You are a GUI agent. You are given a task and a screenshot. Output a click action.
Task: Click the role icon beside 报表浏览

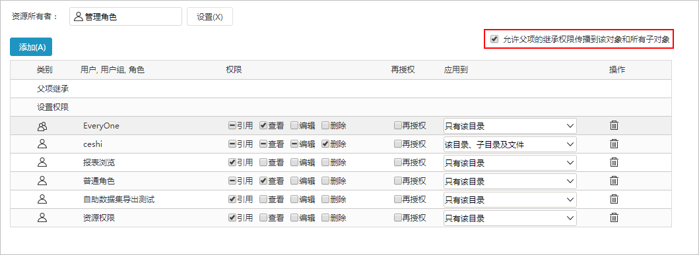click(42, 163)
